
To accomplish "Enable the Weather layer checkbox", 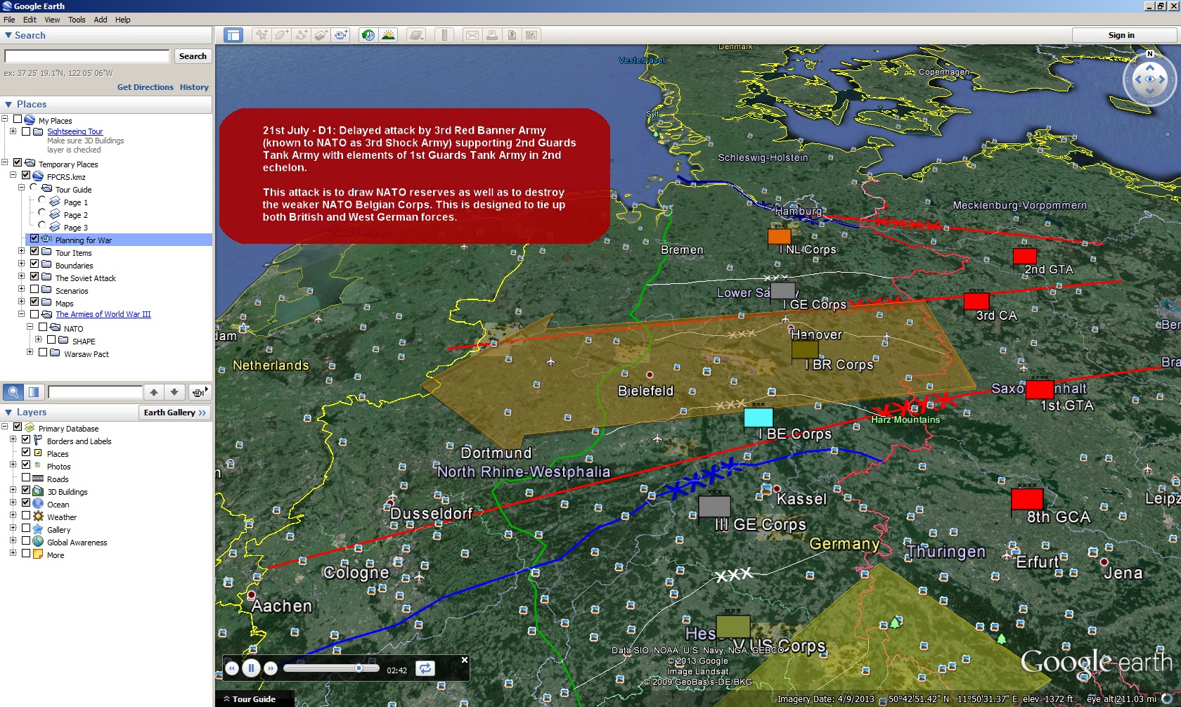I will point(26,516).
